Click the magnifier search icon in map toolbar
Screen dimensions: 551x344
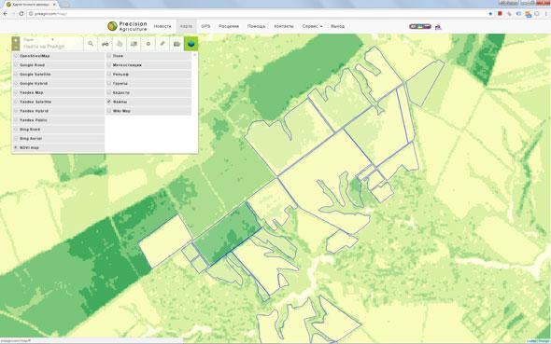click(91, 44)
